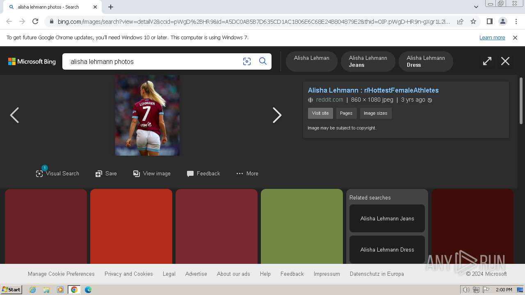
Task: Switch to the Image sizes tab
Action: coord(375,113)
